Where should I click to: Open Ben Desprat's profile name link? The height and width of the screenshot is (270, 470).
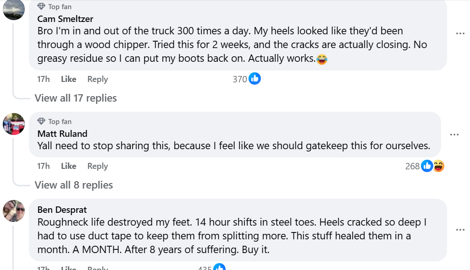click(x=62, y=210)
